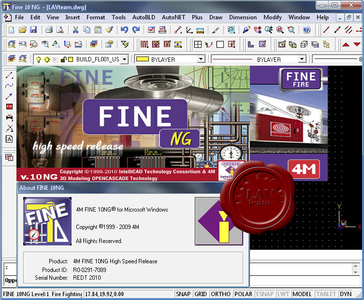
Task: Open the File menu
Action: (19, 17)
